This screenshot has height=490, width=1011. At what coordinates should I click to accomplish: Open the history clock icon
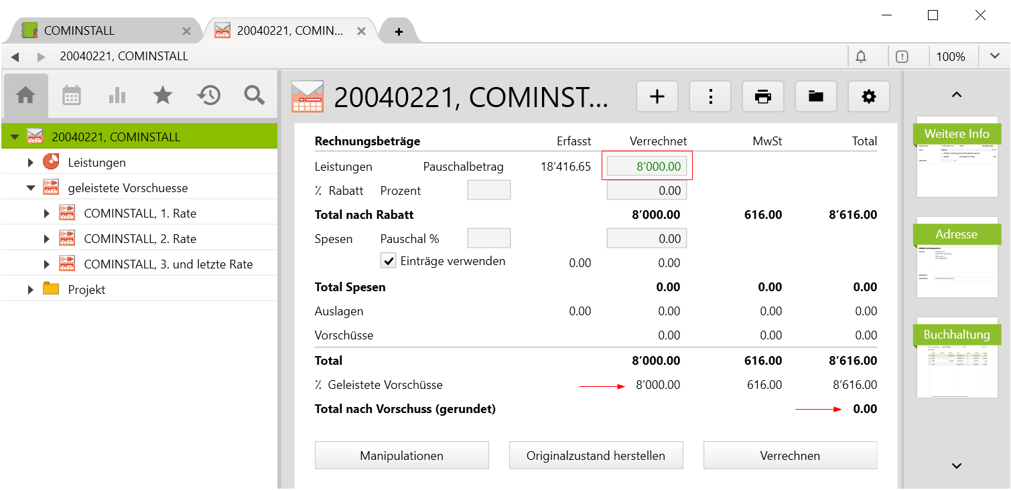(209, 96)
